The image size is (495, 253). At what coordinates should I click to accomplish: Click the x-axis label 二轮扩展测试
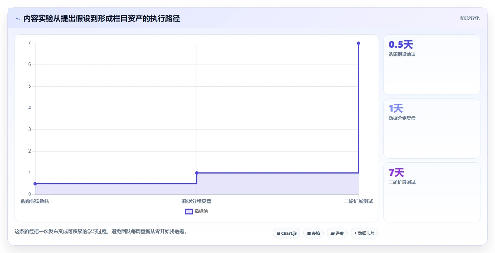click(x=358, y=201)
